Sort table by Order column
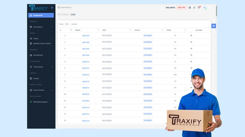 coord(98,30)
